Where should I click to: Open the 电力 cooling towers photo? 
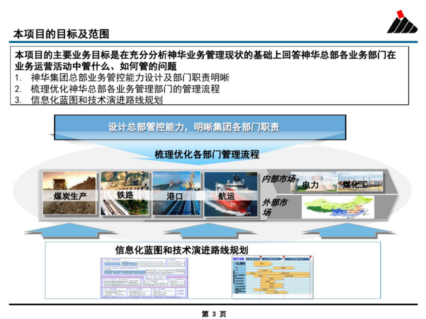coord(314,182)
